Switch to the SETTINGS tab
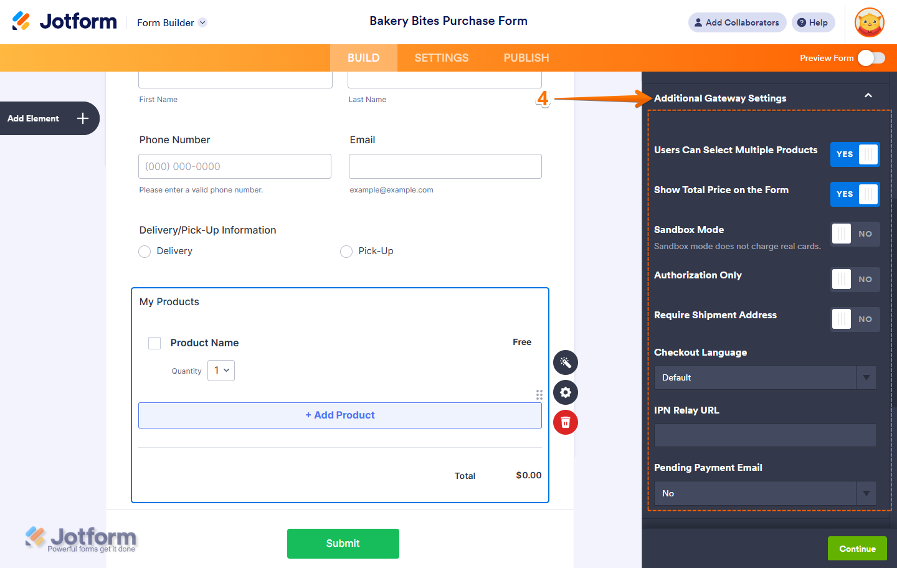Viewport: 897px width, 568px height. [441, 57]
